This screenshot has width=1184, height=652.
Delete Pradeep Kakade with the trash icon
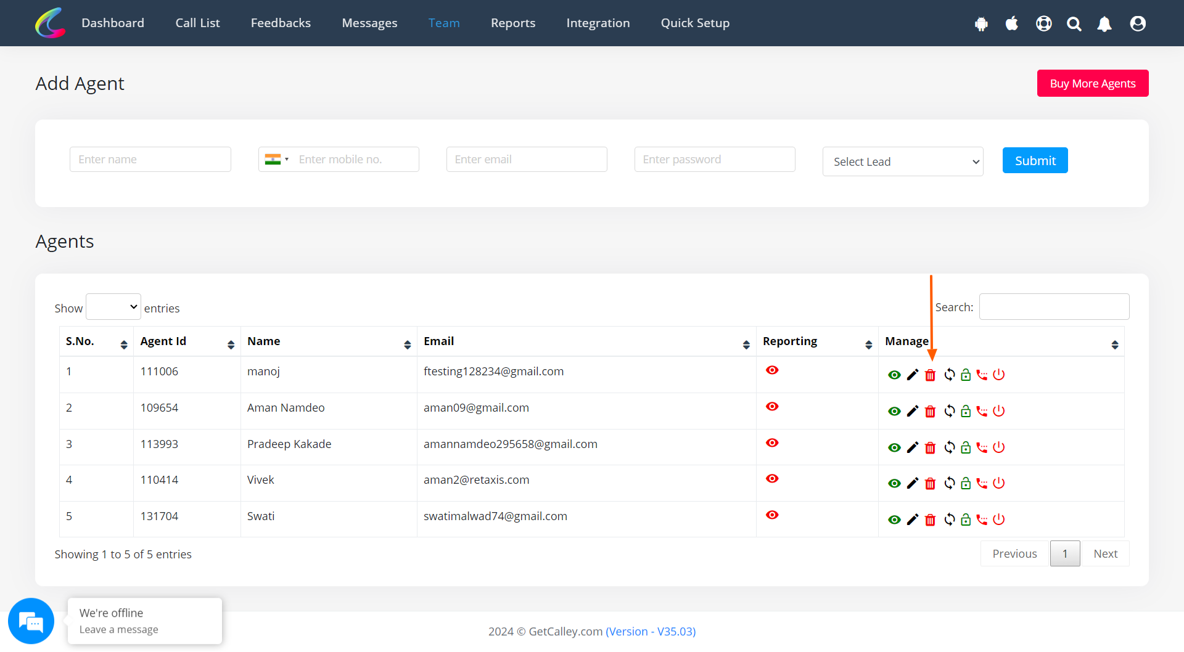point(931,447)
